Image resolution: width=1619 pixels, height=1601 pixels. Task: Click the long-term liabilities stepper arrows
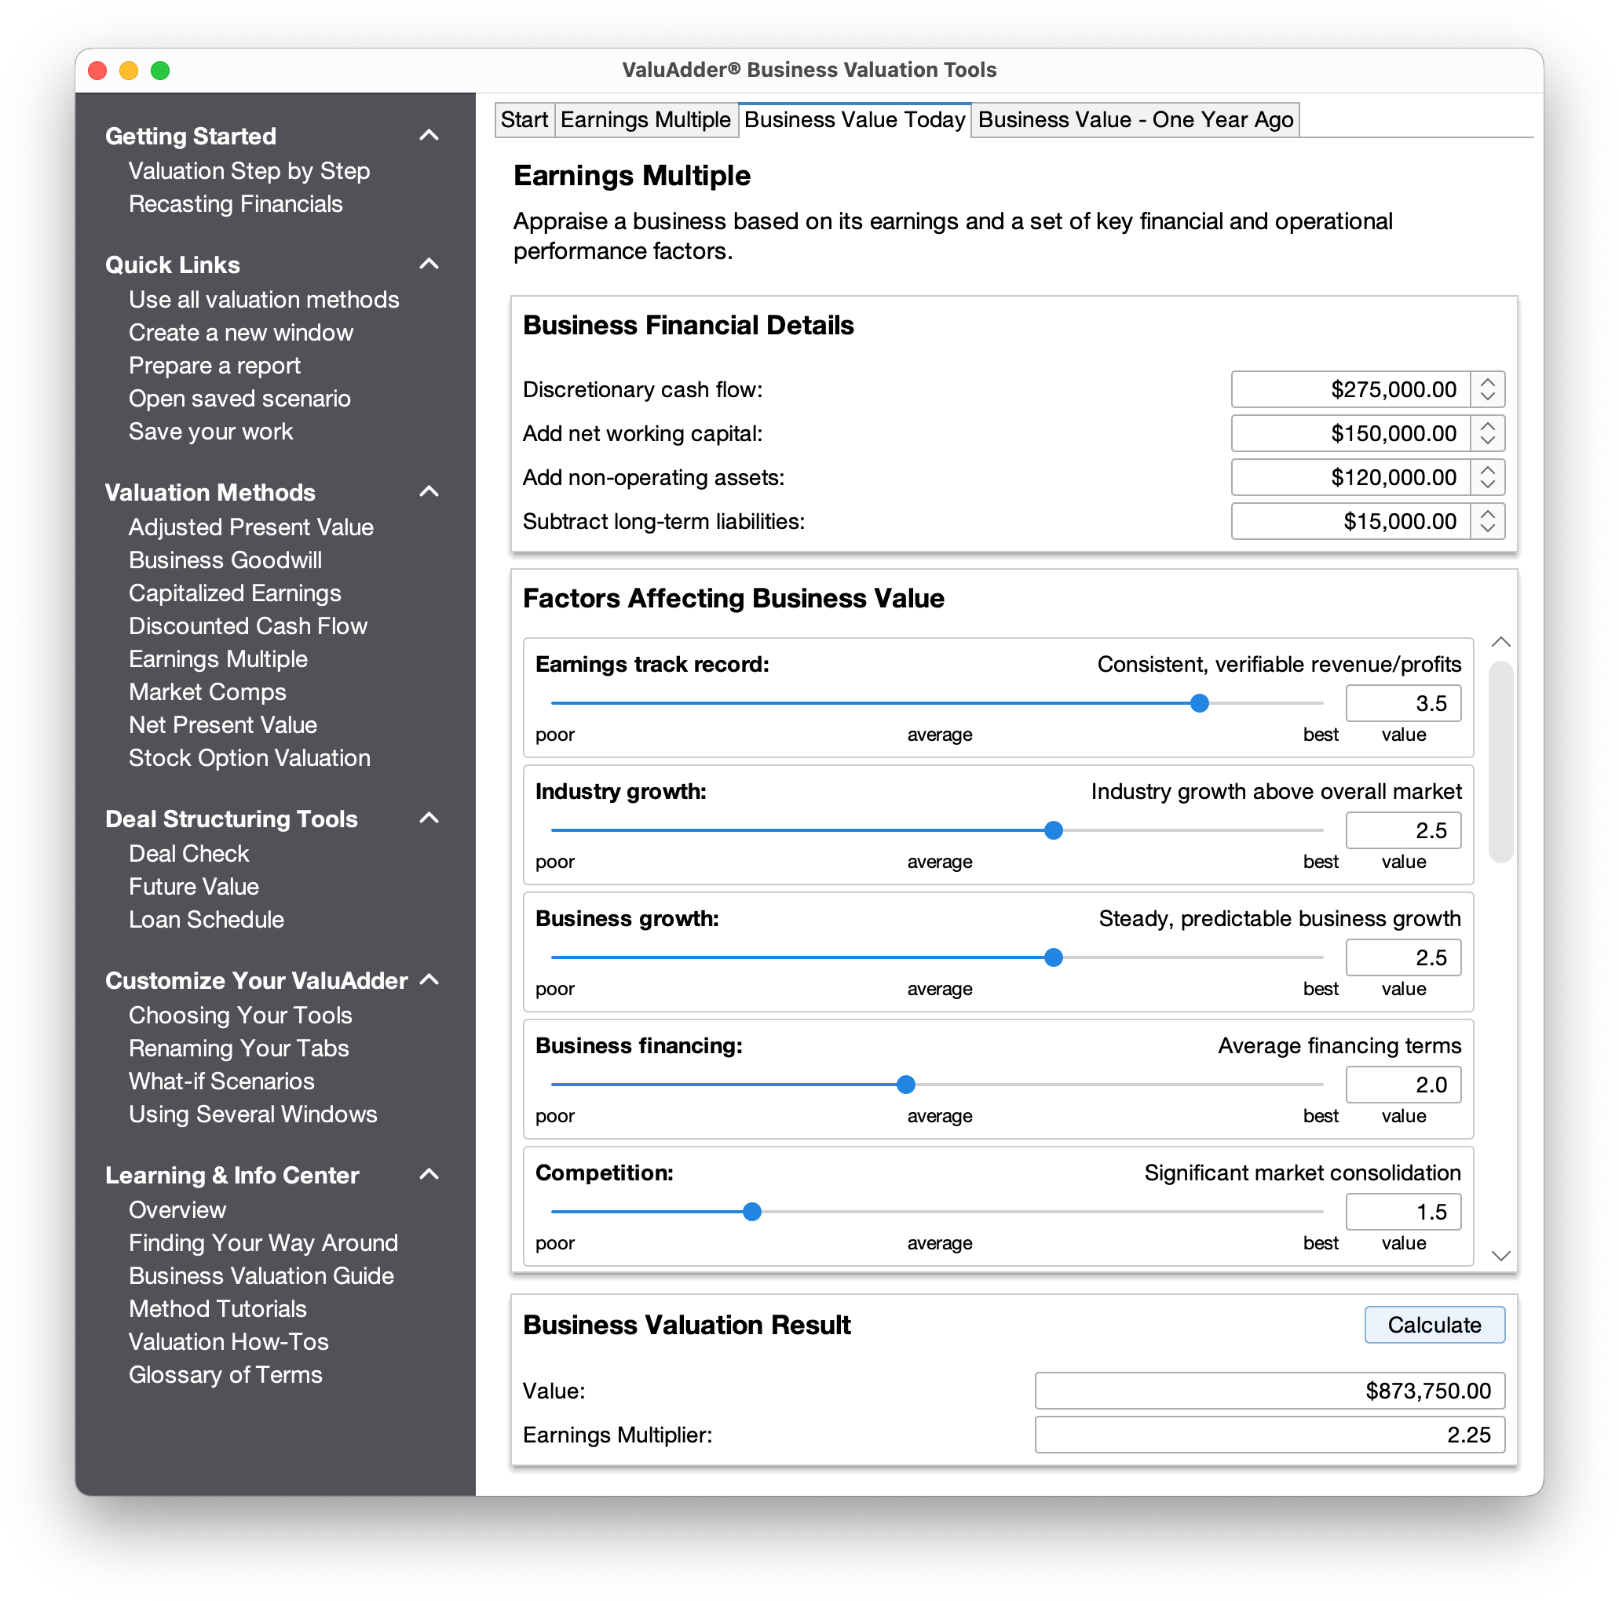point(1486,521)
